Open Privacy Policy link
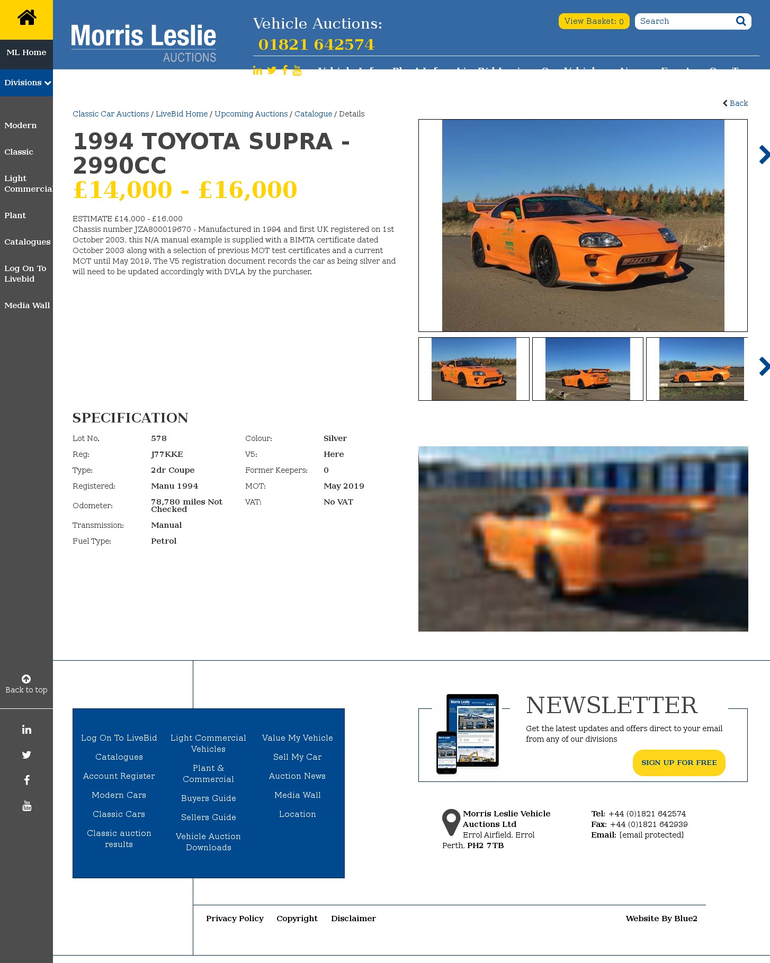 [x=235, y=919]
